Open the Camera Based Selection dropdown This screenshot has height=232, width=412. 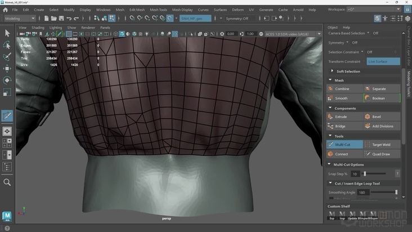pyautogui.click(x=368, y=33)
